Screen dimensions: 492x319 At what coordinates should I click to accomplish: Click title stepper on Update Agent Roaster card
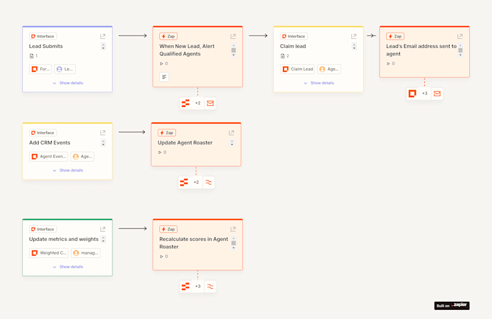tap(232, 143)
